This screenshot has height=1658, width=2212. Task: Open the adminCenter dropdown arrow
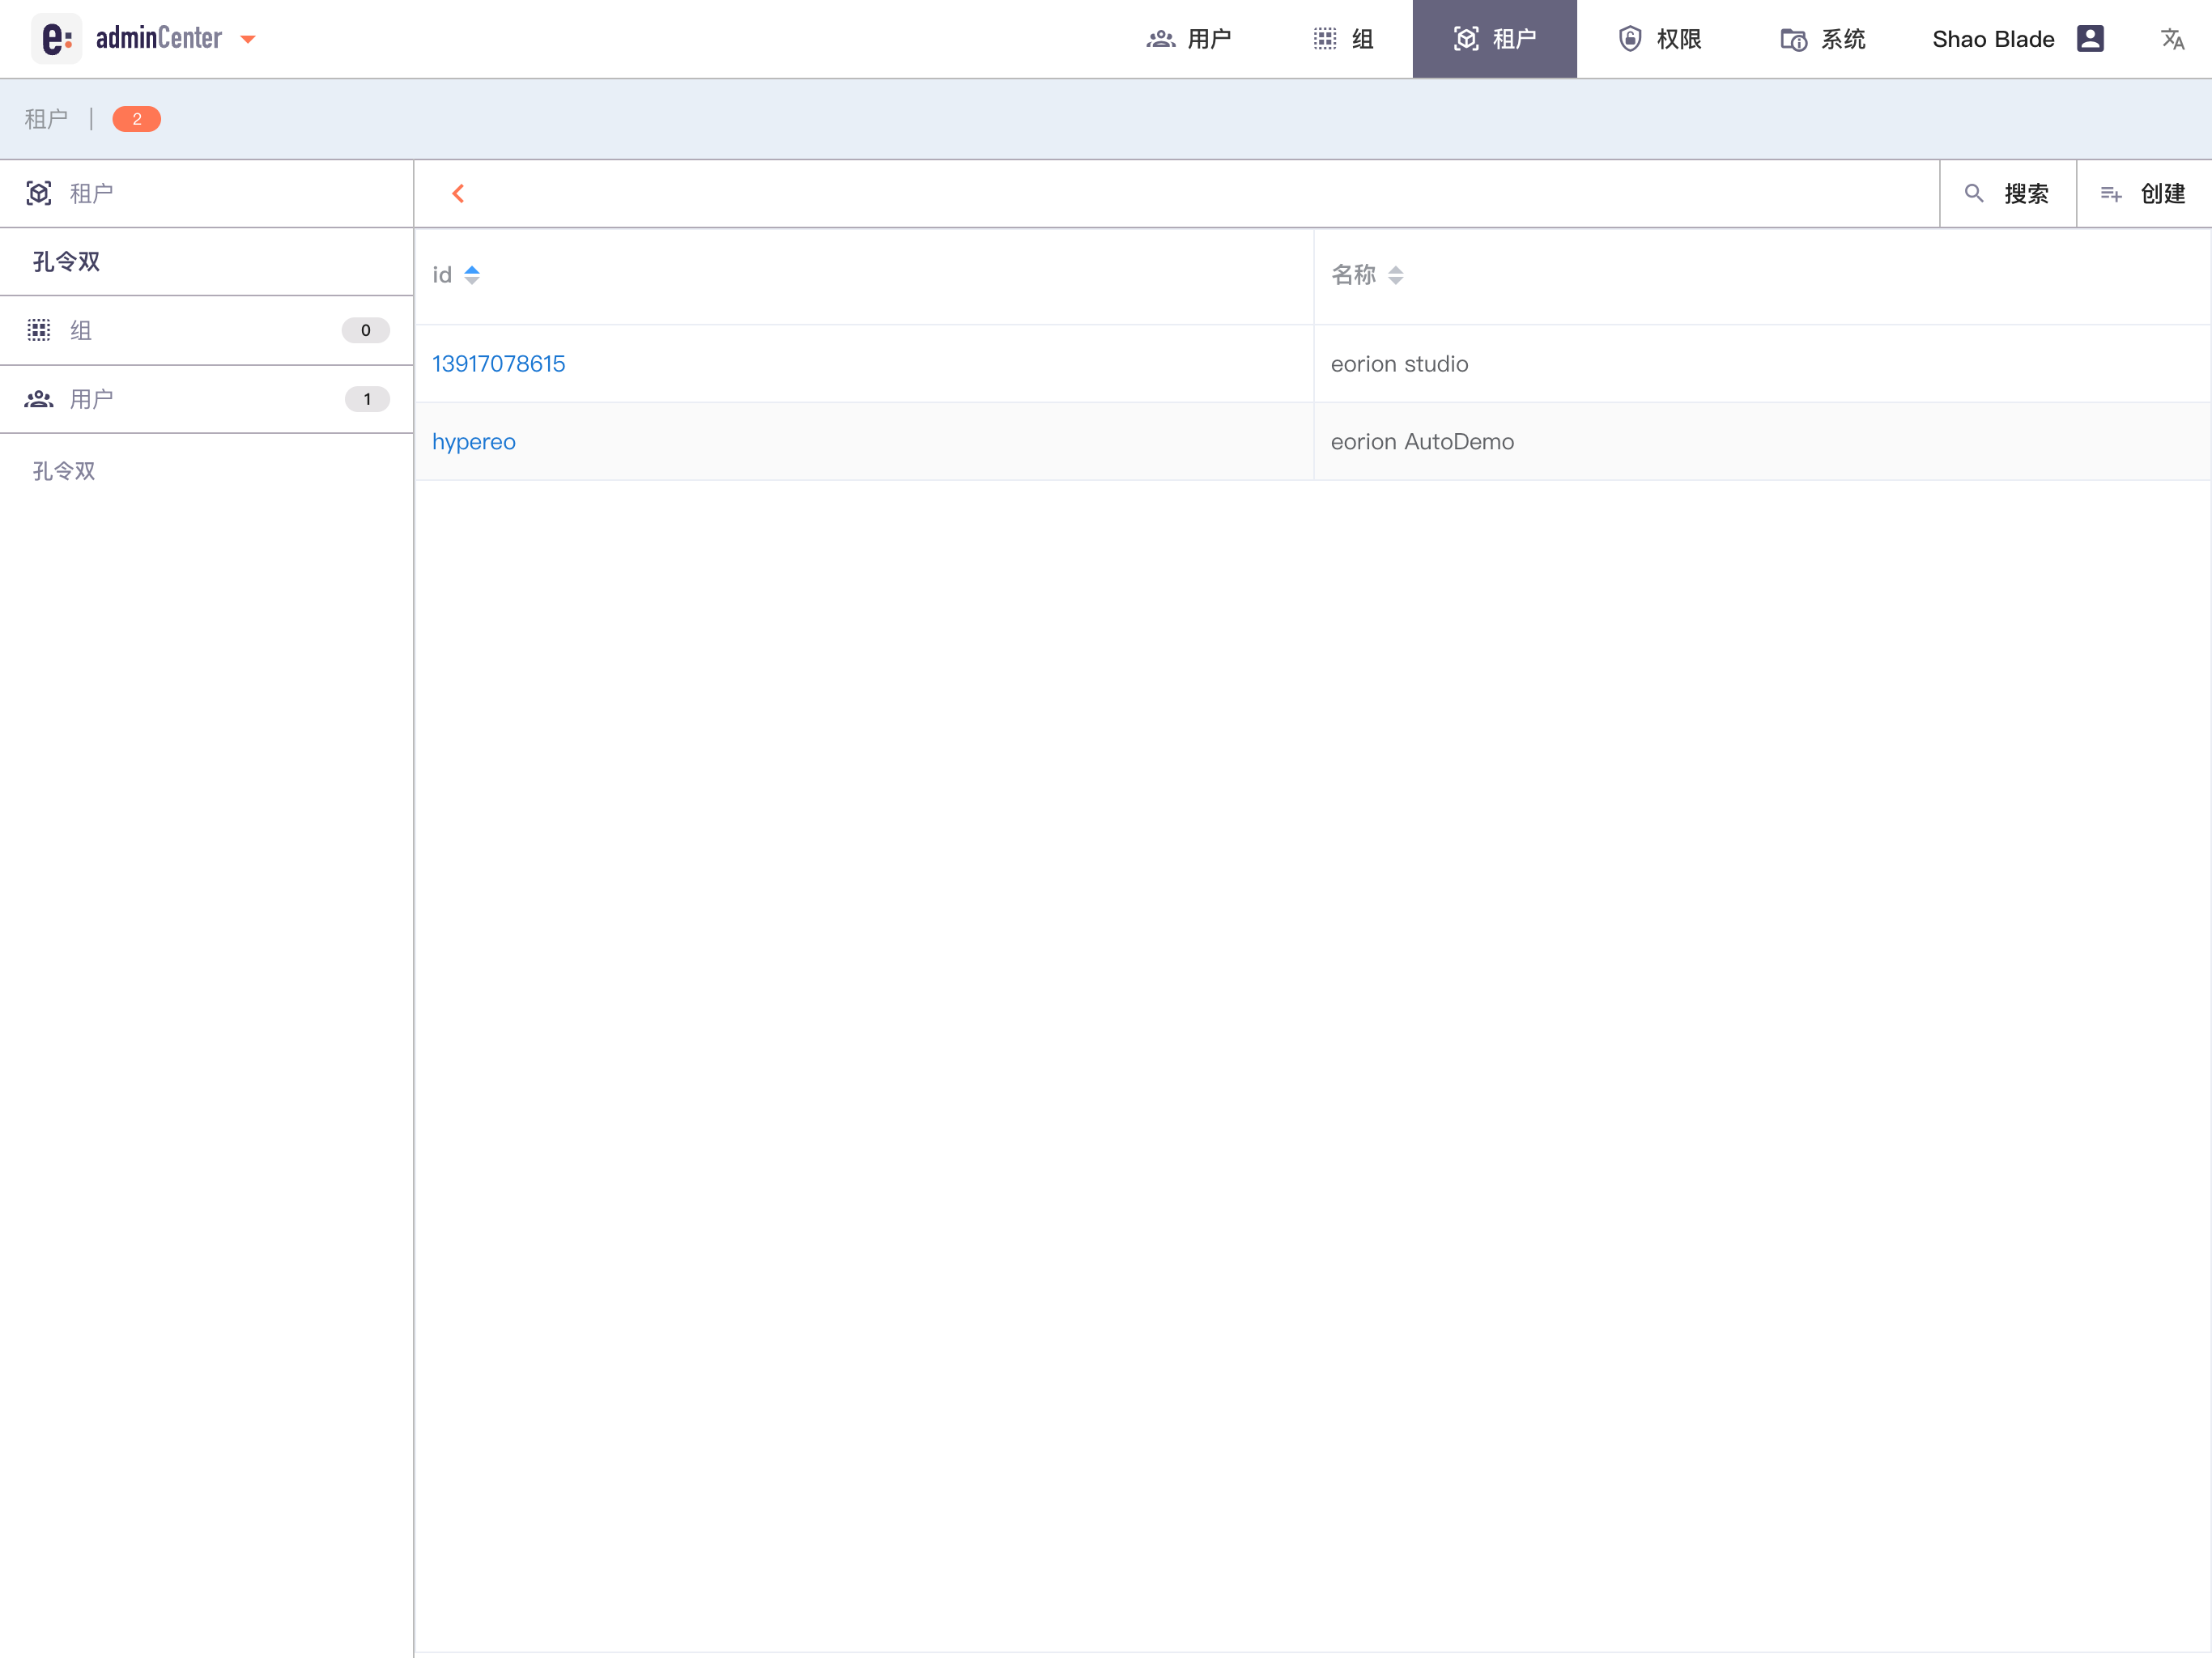[248, 40]
